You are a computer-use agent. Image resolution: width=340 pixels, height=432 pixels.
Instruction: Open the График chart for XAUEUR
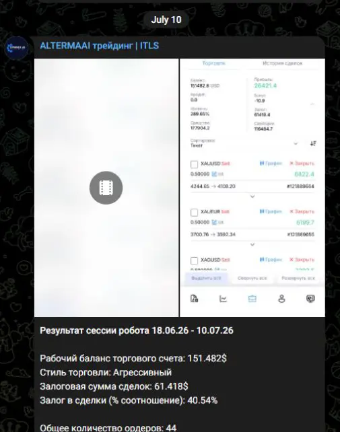tap(271, 211)
